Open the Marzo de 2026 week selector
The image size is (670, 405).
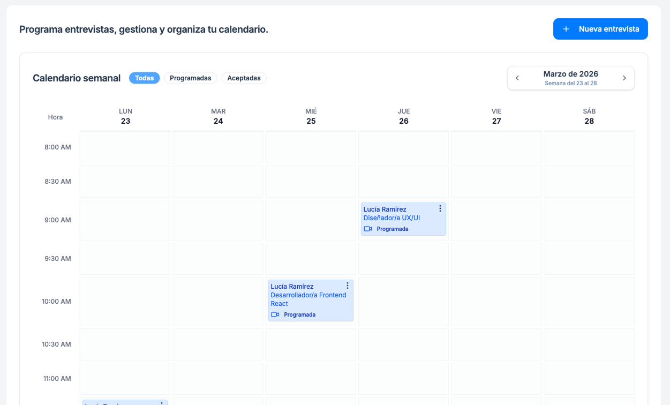(571, 74)
